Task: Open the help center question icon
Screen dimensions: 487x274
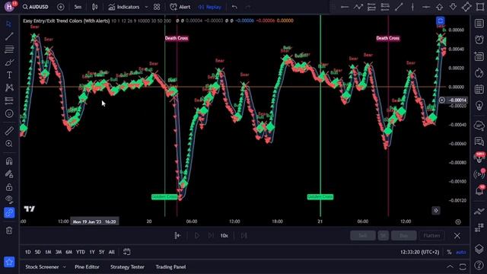Action: (x=479, y=265)
